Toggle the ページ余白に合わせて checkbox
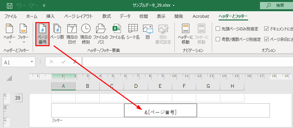 tap(267, 39)
